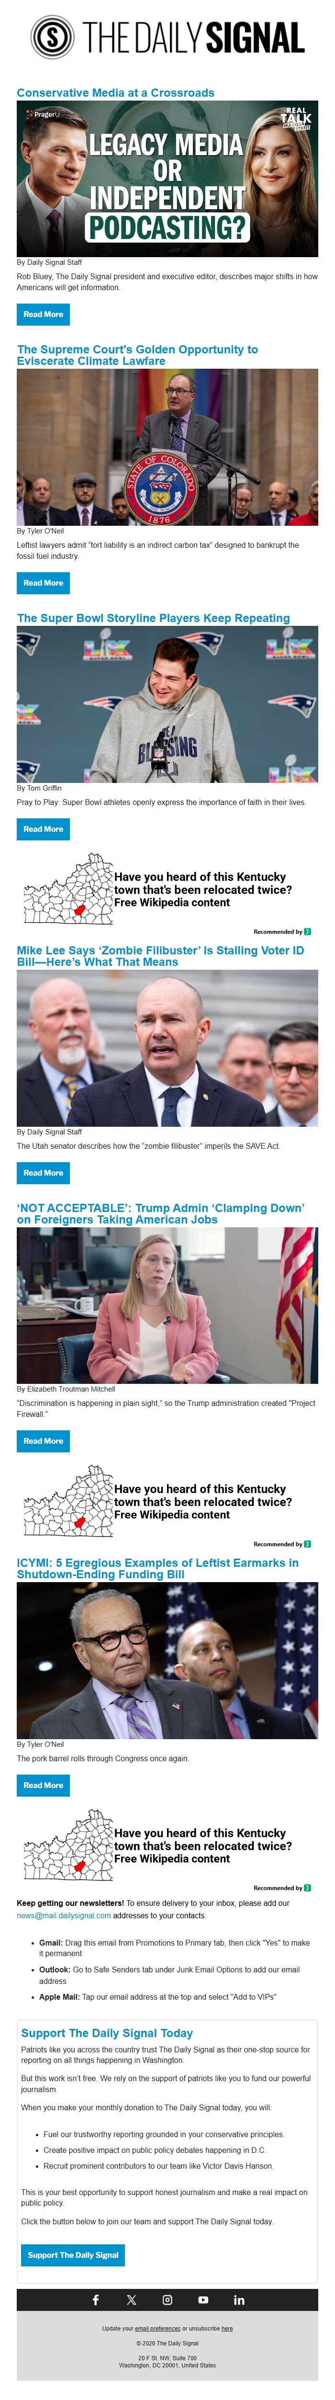The image size is (335, 2400).
Task: Open the Facebook icon in footer
Action: (95, 2299)
